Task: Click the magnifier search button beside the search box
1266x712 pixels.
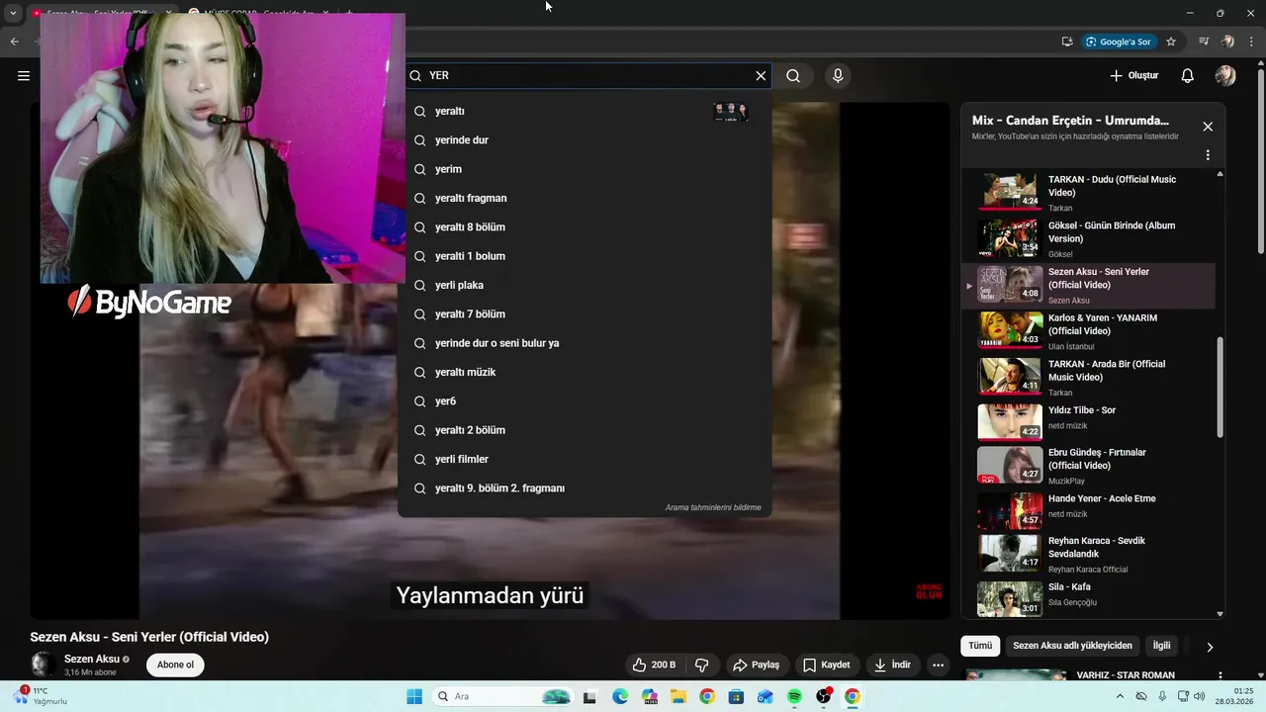Action: click(x=793, y=75)
